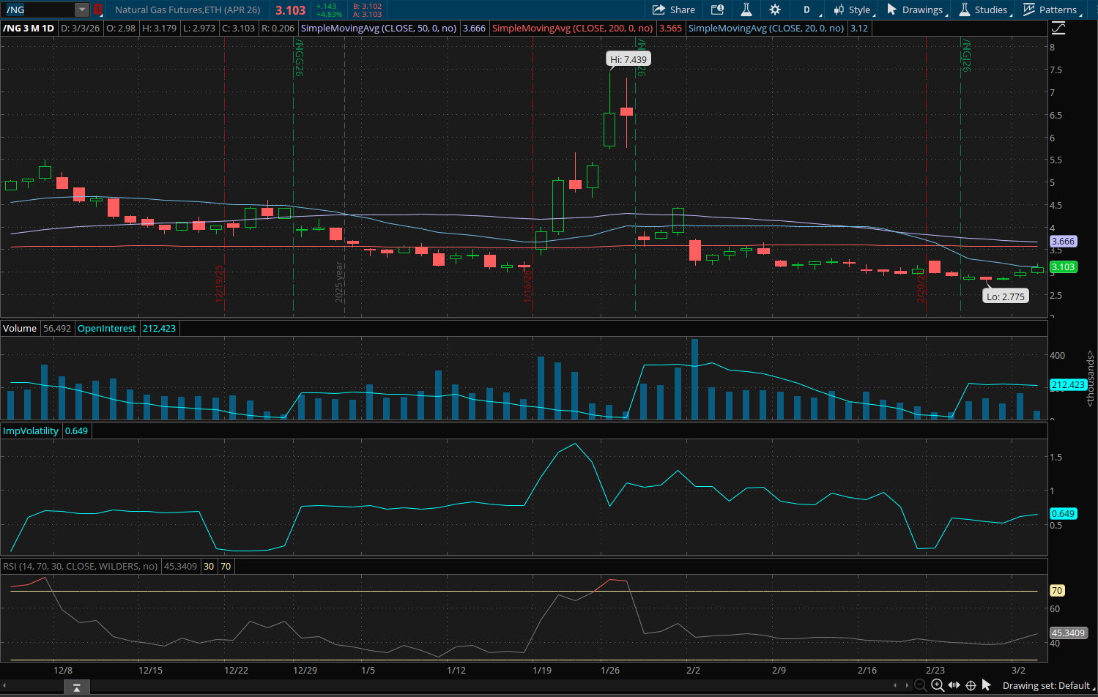Viewport: 1098px width, 697px height.
Task: Toggle the OpenInterest overlay label
Action: click(106, 328)
